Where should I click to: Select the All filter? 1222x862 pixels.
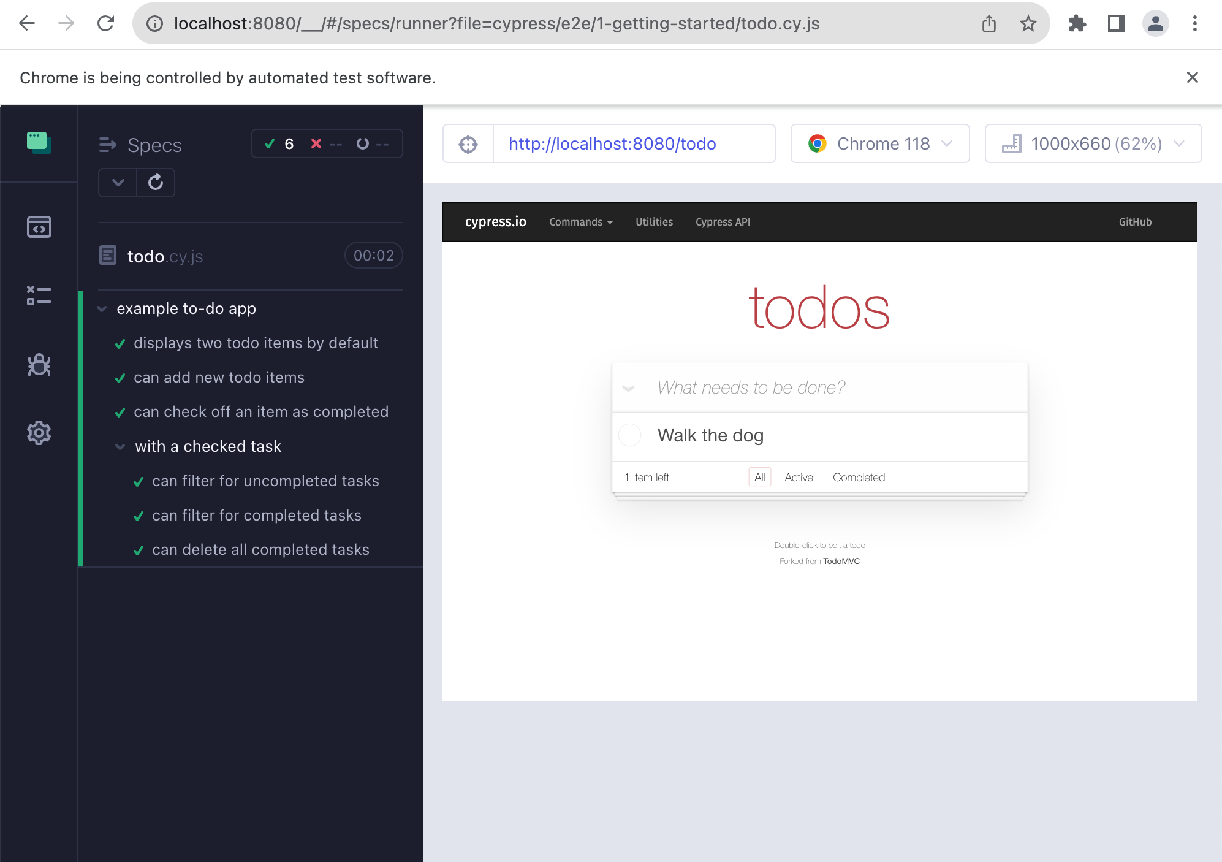(759, 477)
